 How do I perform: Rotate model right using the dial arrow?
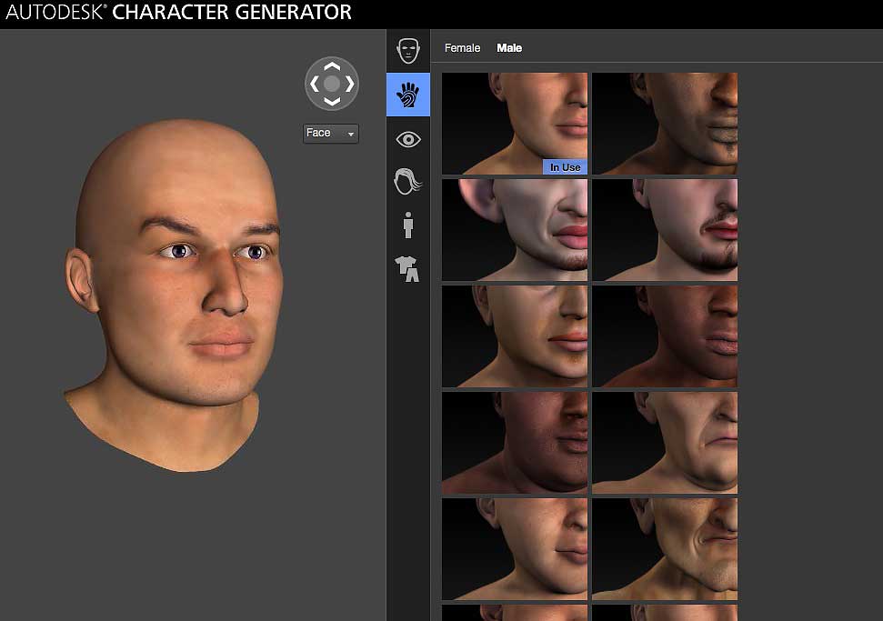pyautogui.click(x=347, y=84)
